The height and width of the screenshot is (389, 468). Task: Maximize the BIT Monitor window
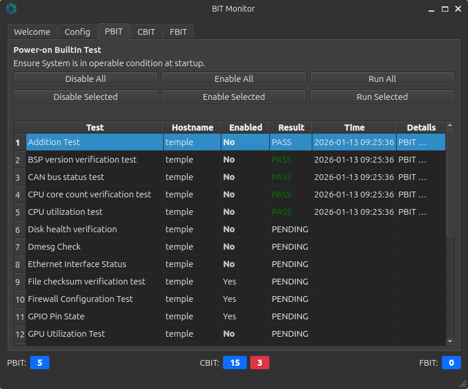[445, 9]
